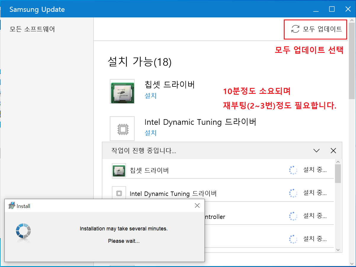Click 칩셋 드라이버 title in 설치 가능 list
Screen dimensions: 356x267
click(x=170, y=85)
